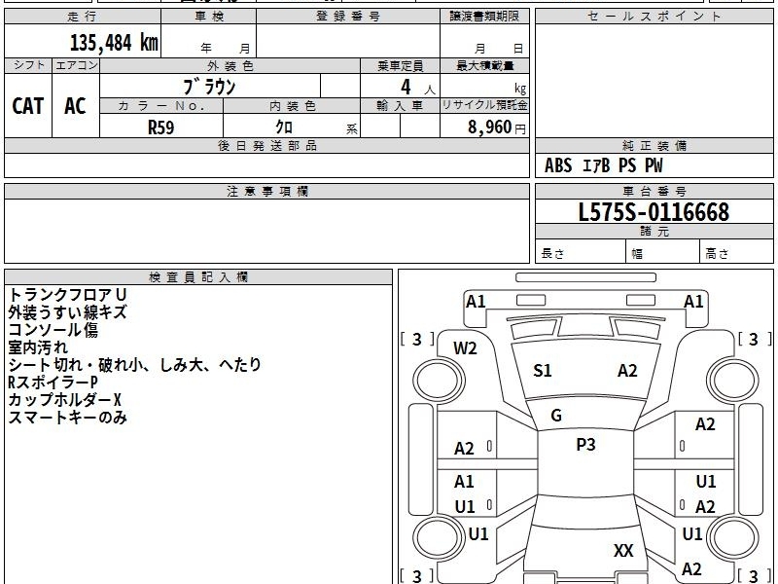Click the 登録番号 header cell
The height and width of the screenshot is (584, 778).
348,17
